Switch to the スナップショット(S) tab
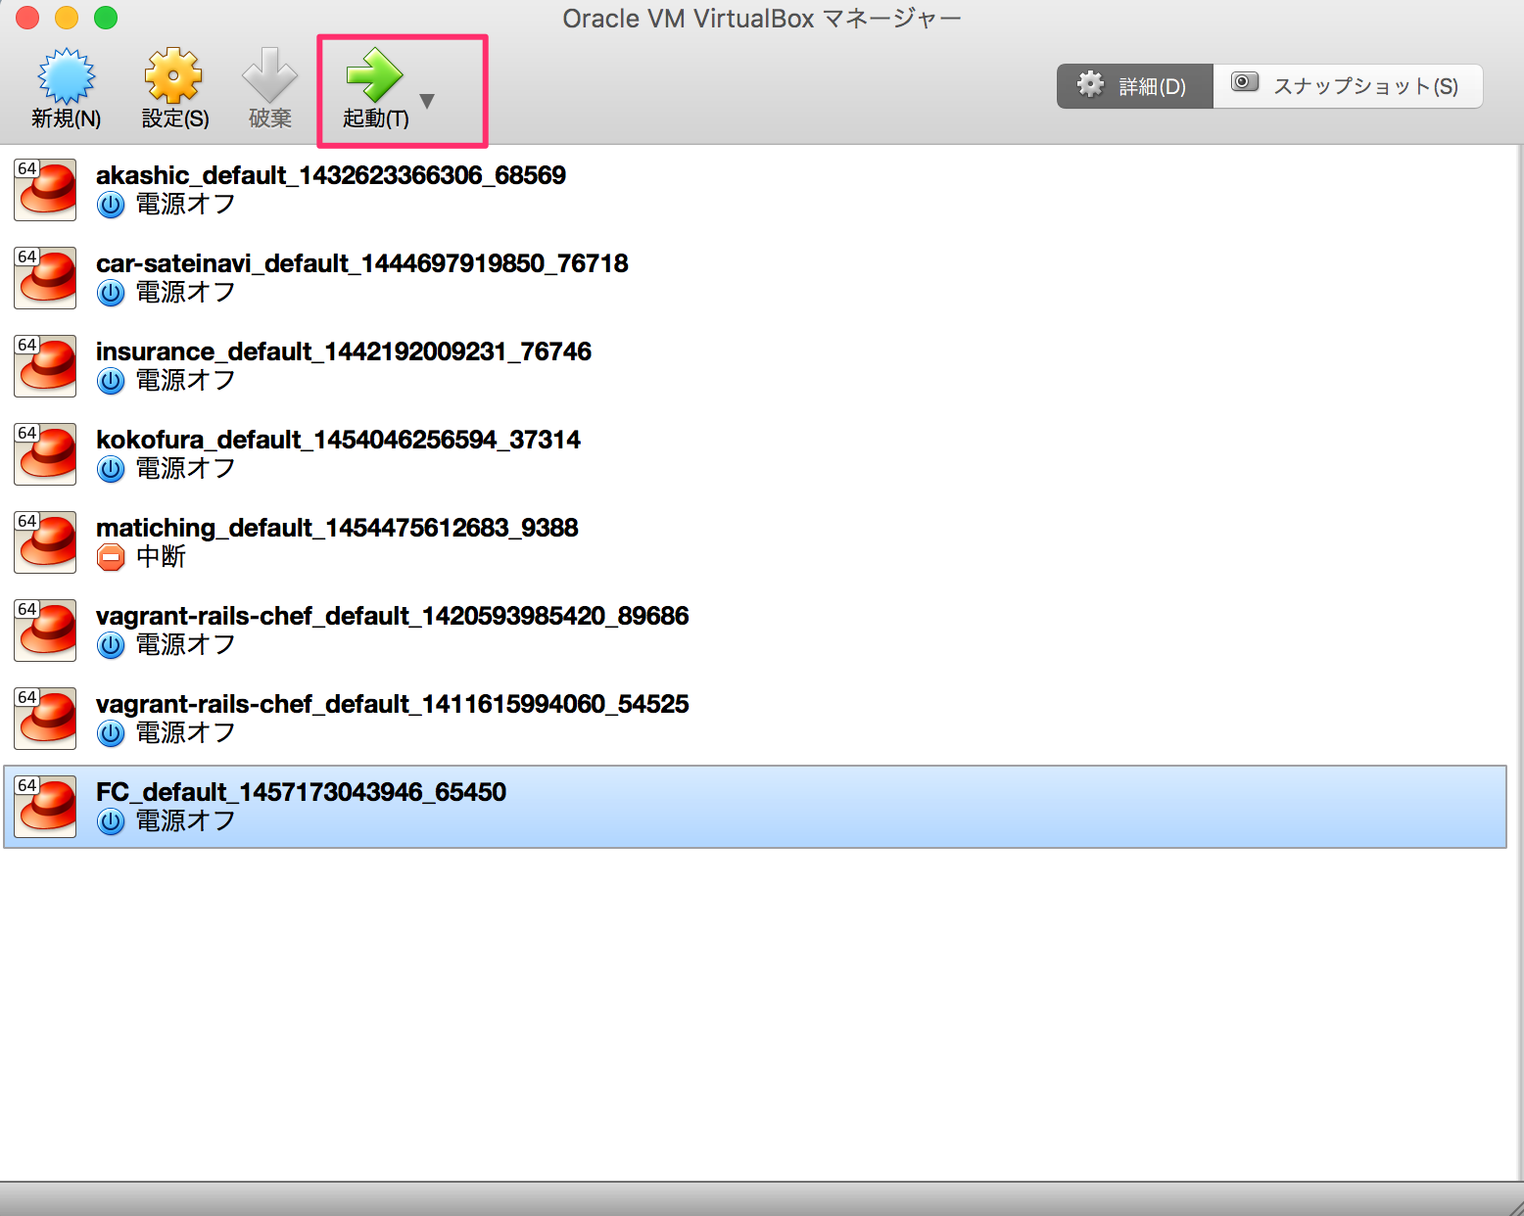The image size is (1524, 1216). pos(1349,85)
